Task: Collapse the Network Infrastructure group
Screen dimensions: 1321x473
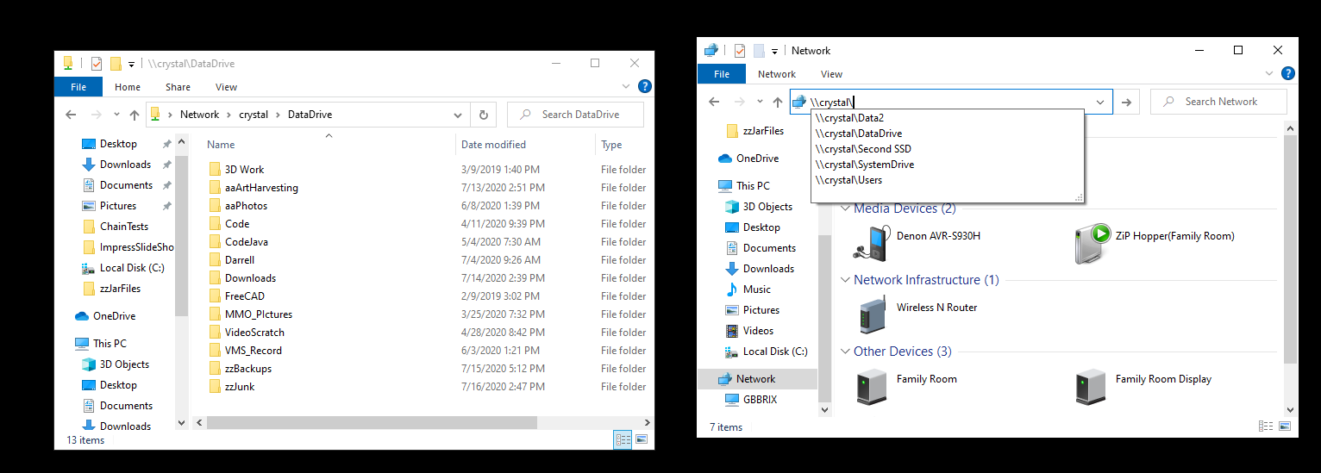Action: coord(845,280)
